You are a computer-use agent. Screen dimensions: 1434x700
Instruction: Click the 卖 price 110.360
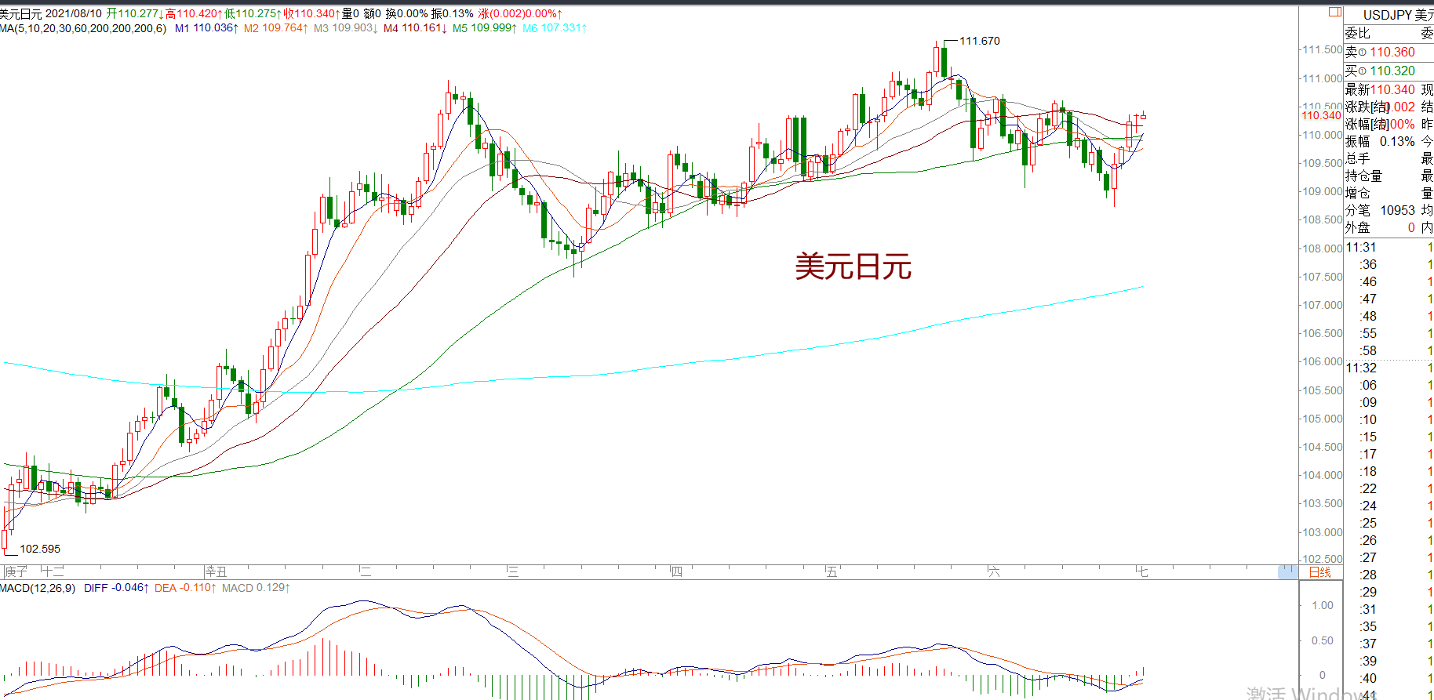(1392, 53)
